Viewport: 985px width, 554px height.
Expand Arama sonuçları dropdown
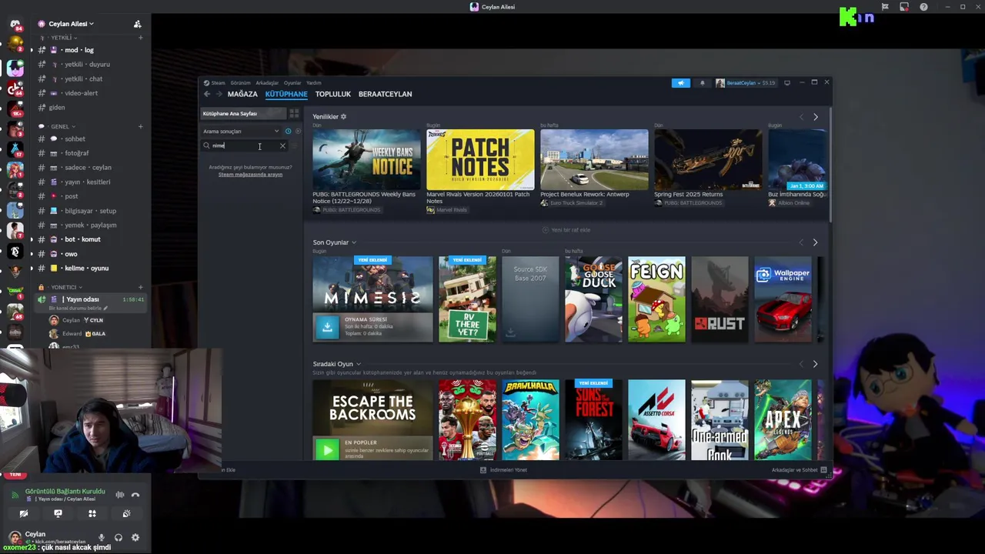(241, 131)
